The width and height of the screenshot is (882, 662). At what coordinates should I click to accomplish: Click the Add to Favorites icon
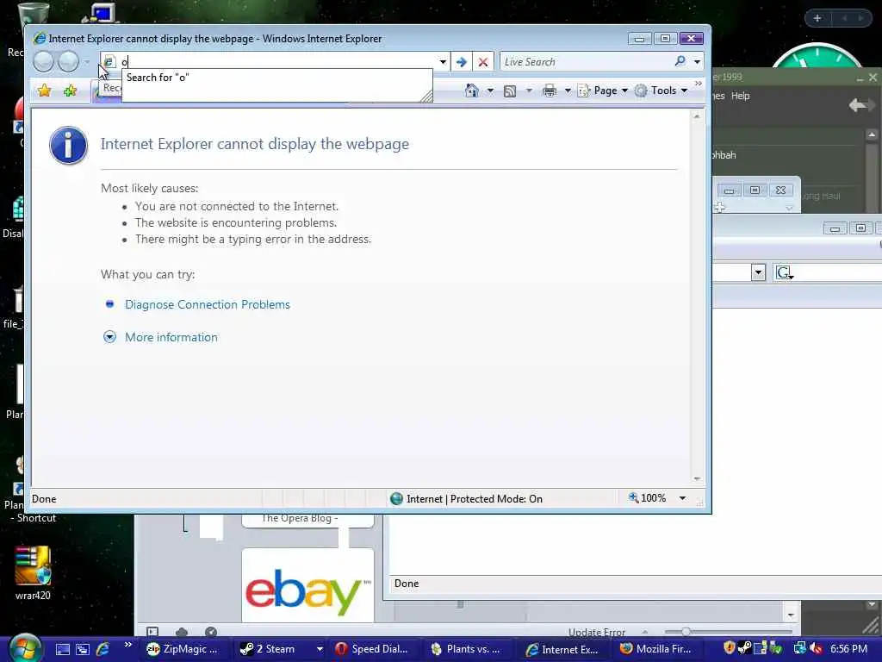tap(71, 90)
